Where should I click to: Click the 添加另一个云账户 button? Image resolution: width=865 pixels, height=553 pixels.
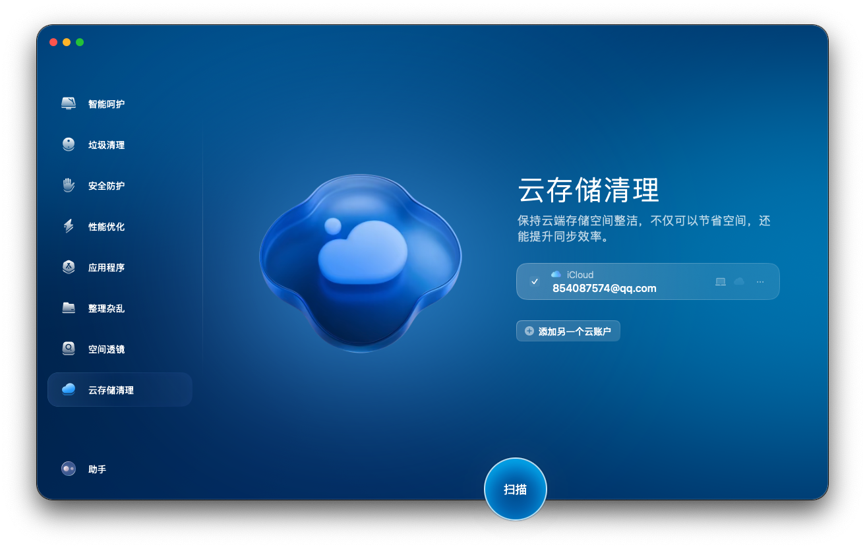568,332
